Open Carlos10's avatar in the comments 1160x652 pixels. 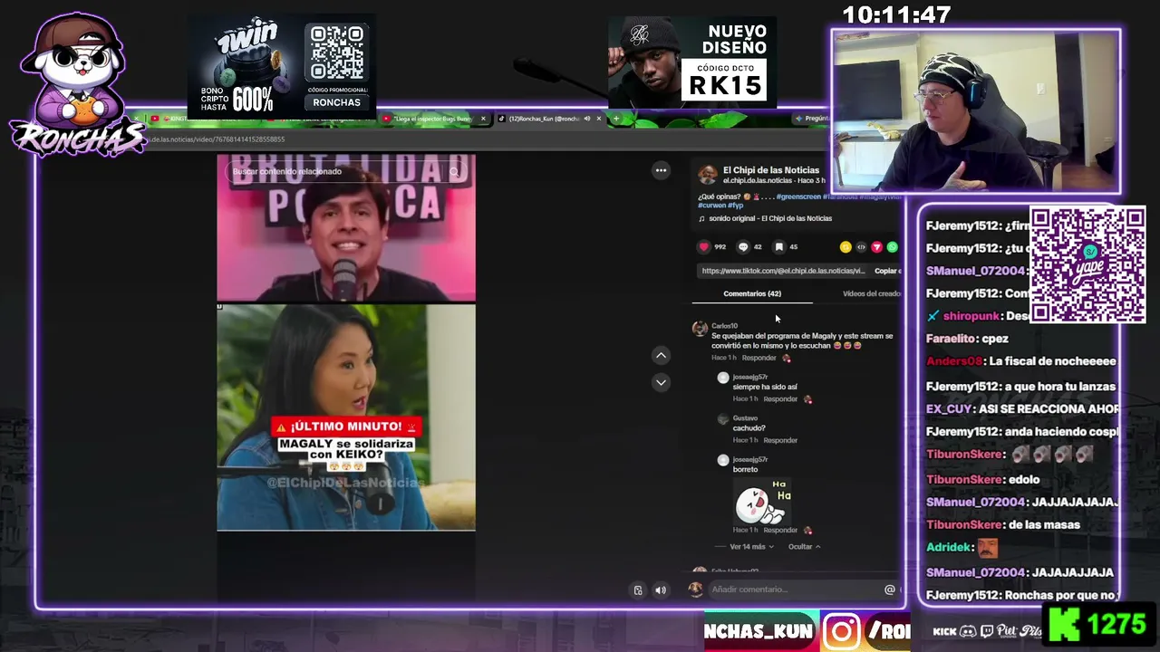pos(700,329)
